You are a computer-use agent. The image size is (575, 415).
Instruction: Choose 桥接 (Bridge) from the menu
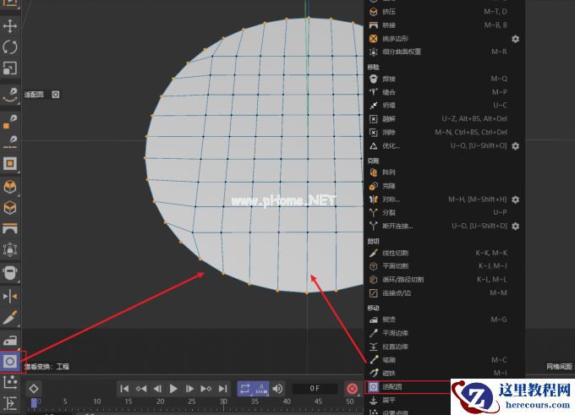click(444, 25)
